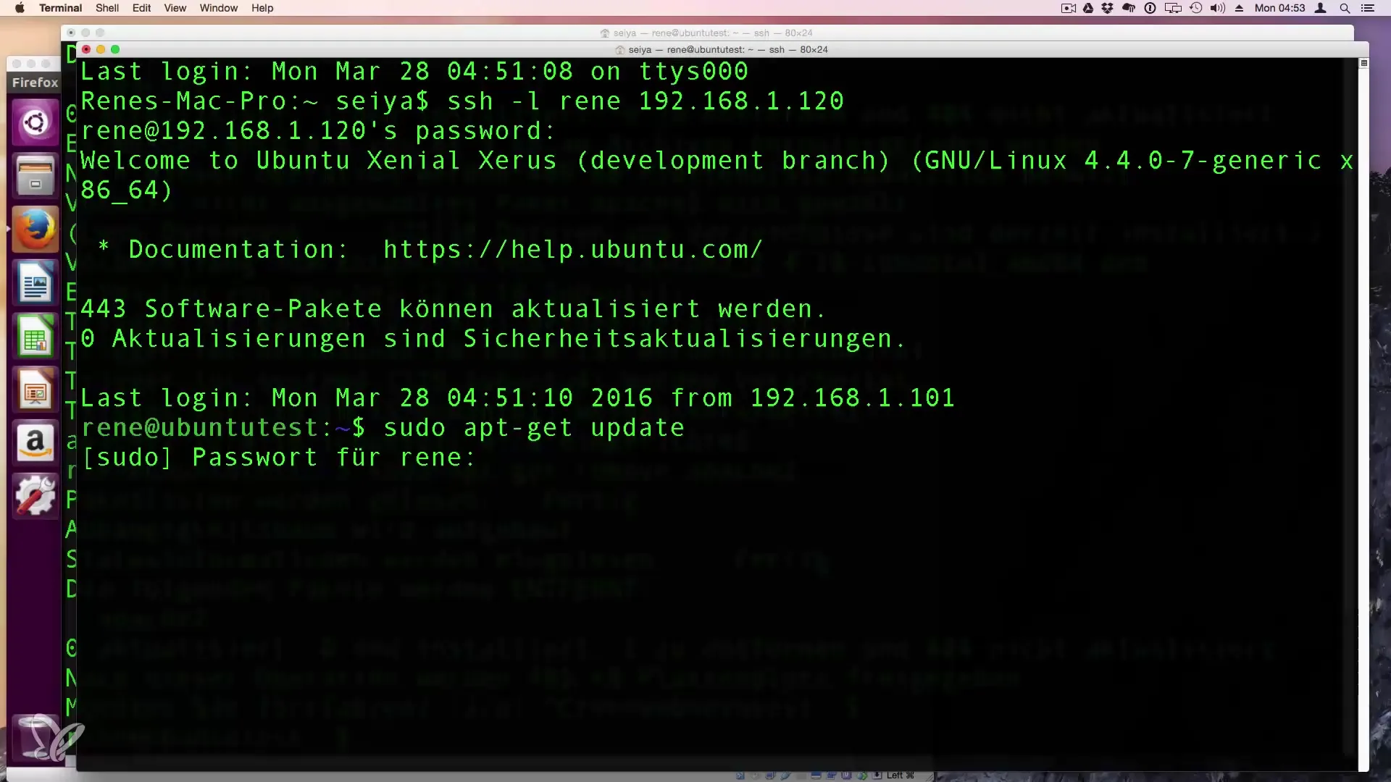
Task: Click the VirtualBox 'Left ⌘' host key indicator
Action: [x=900, y=775]
